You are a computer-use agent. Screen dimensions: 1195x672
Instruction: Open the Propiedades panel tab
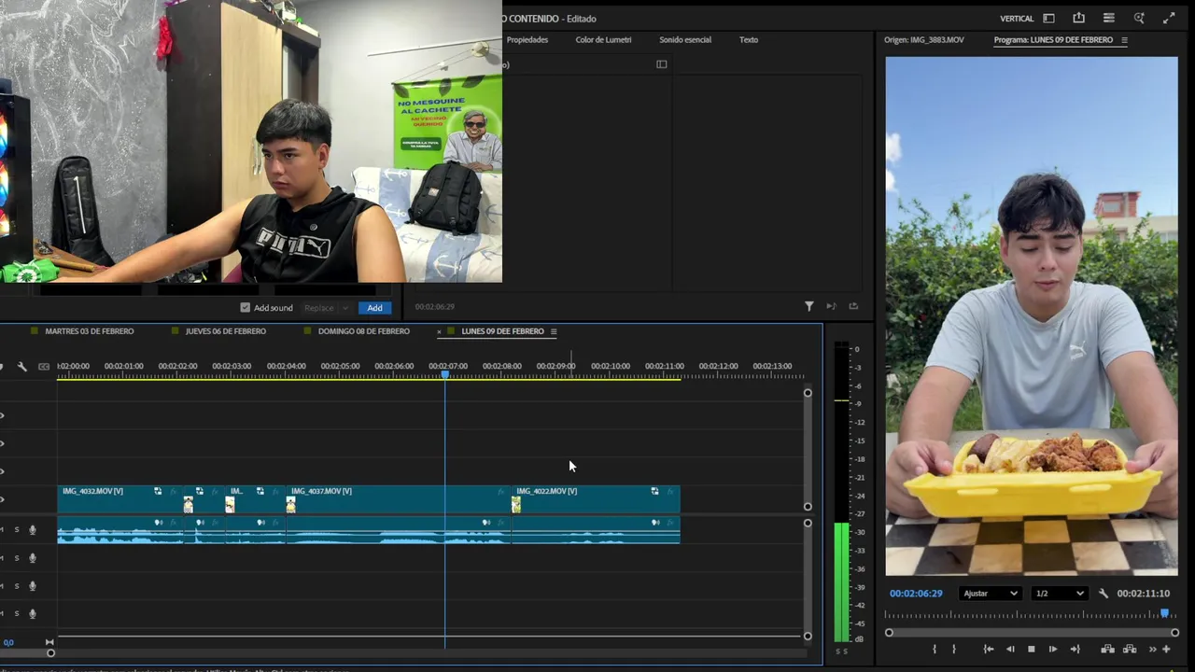click(527, 40)
